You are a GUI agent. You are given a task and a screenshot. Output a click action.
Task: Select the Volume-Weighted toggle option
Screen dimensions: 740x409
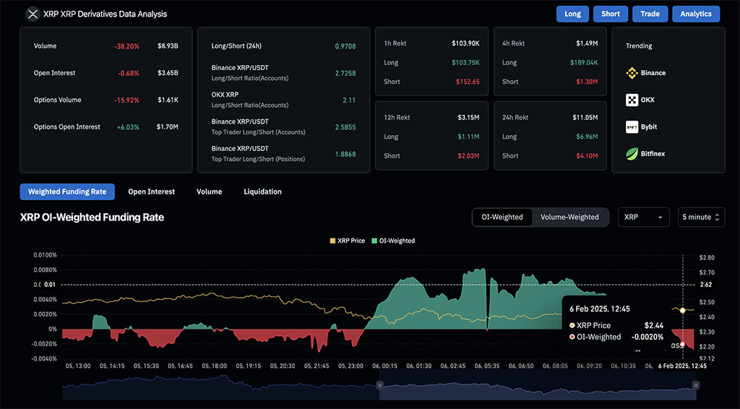coord(569,217)
